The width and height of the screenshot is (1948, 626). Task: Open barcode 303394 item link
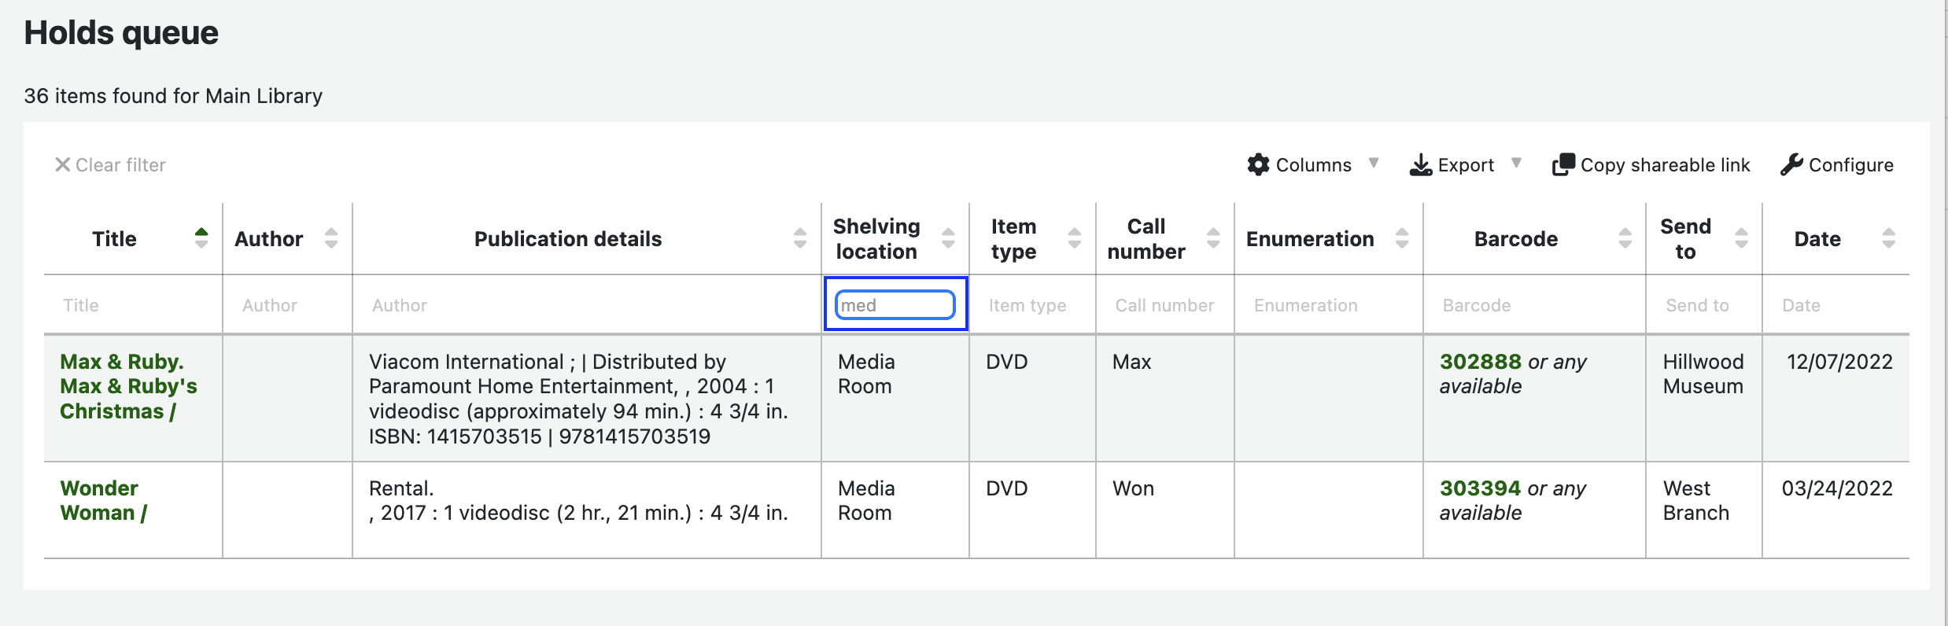(1480, 488)
